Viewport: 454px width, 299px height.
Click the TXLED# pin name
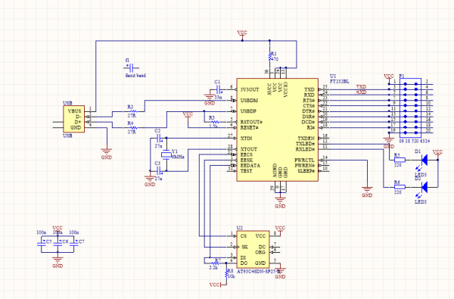pos(305,144)
